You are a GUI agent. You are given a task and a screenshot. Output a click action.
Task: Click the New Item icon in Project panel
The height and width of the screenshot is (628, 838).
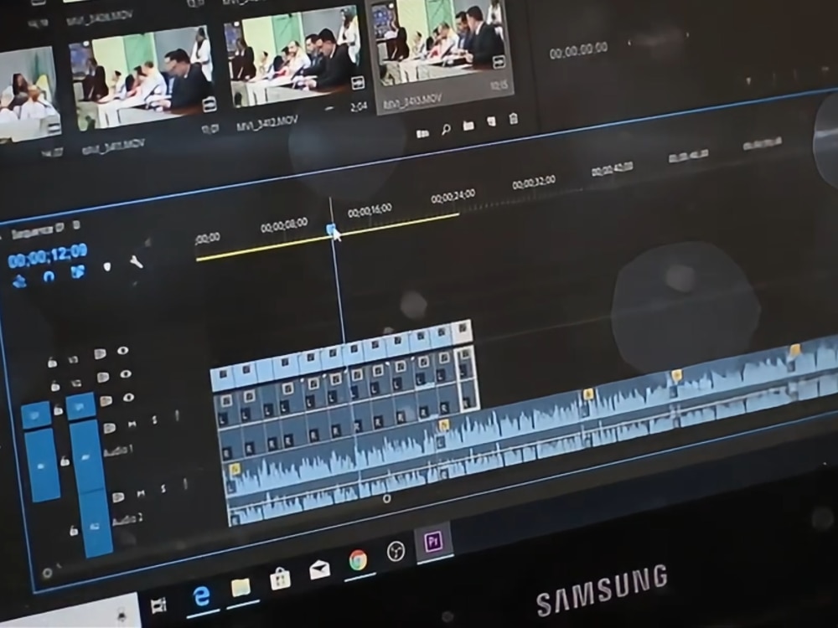tap(491, 121)
